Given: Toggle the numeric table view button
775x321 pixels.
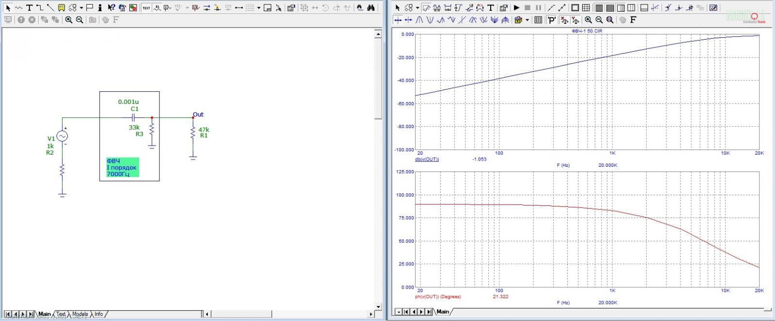Looking at the screenshot, I should [x=538, y=20].
